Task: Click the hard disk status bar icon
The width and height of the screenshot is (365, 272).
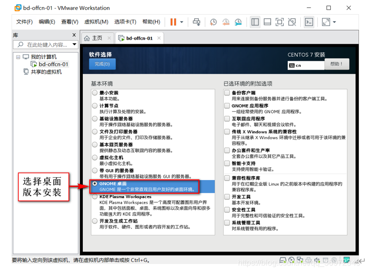Action: [x=283, y=260]
